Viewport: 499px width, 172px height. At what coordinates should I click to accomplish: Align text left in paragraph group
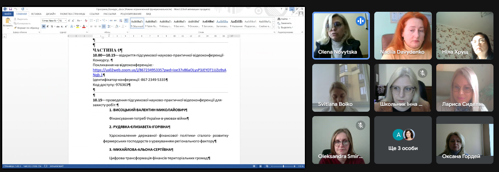point(91,26)
